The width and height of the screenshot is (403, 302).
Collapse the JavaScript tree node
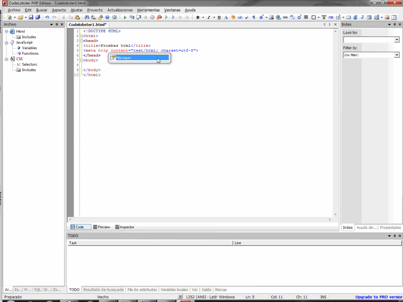pyautogui.click(x=7, y=42)
